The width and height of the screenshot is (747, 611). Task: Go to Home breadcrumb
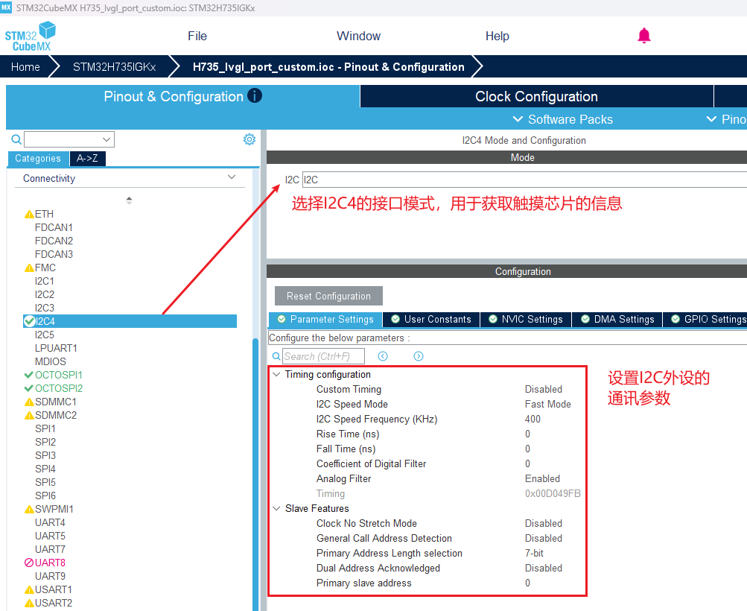pos(25,67)
